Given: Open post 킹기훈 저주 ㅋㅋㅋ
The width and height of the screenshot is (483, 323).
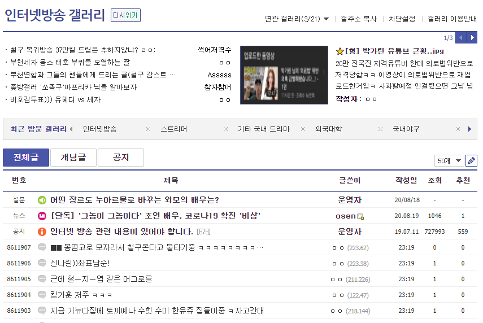Looking at the screenshot, I should [81, 295].
